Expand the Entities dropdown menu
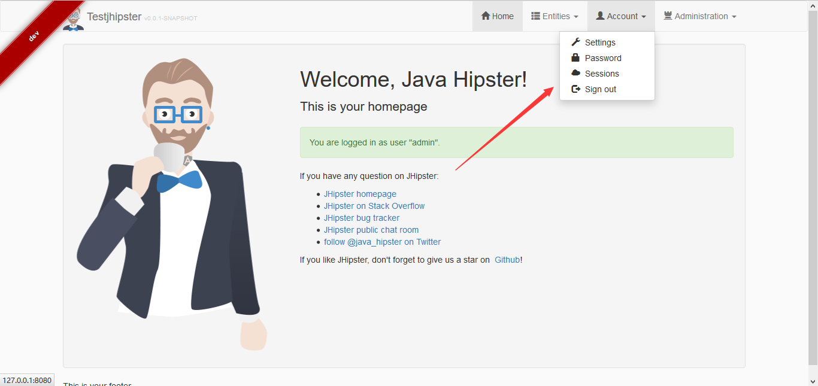818x386 pixels. point(555,16)
